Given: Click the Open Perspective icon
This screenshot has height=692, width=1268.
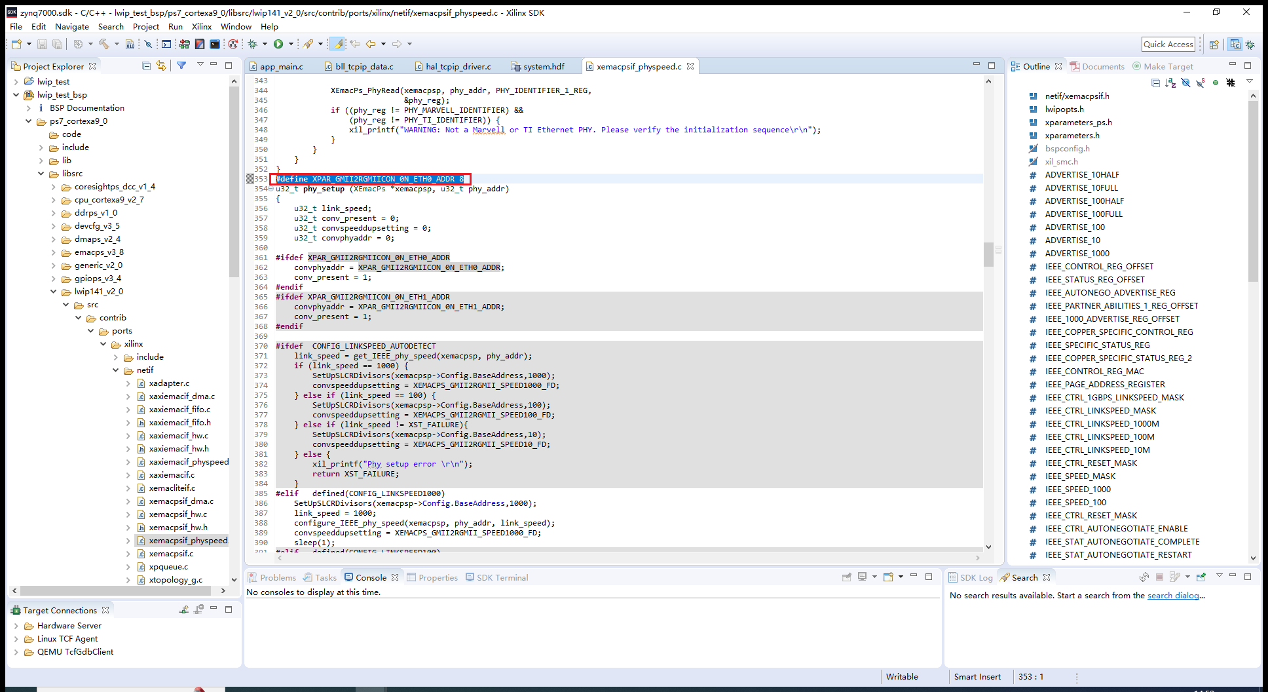Looking at the screenshot, I should 1214,45.
